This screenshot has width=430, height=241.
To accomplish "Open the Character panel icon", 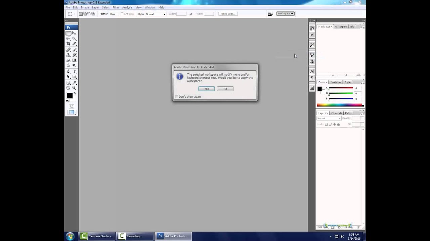I will [x=312, y=71].
